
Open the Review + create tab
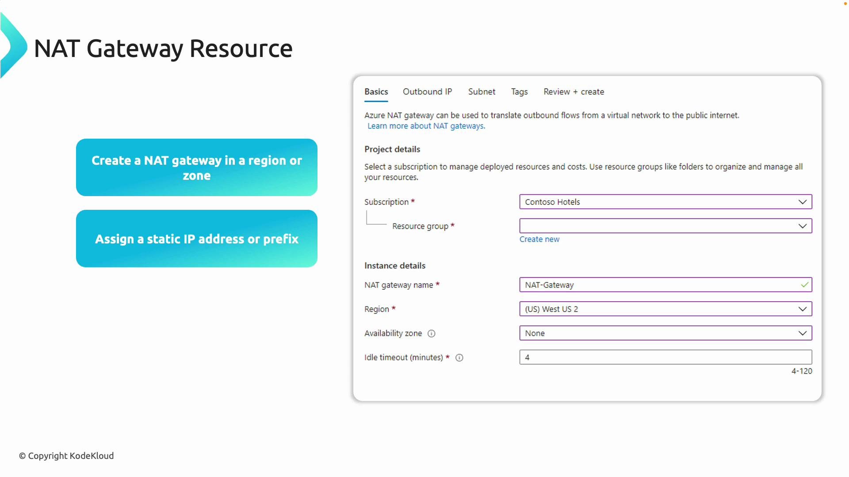(574, 92)
